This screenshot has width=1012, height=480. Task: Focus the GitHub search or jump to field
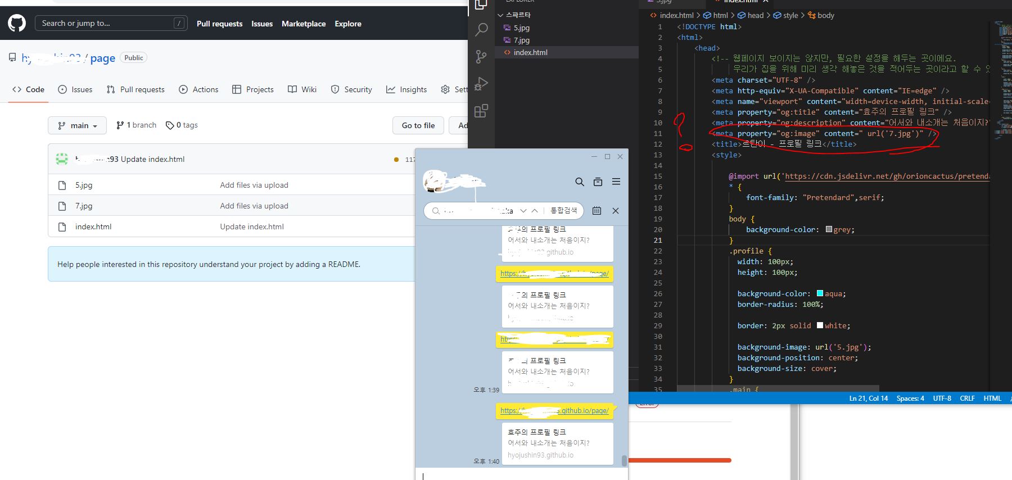[111, 23]
